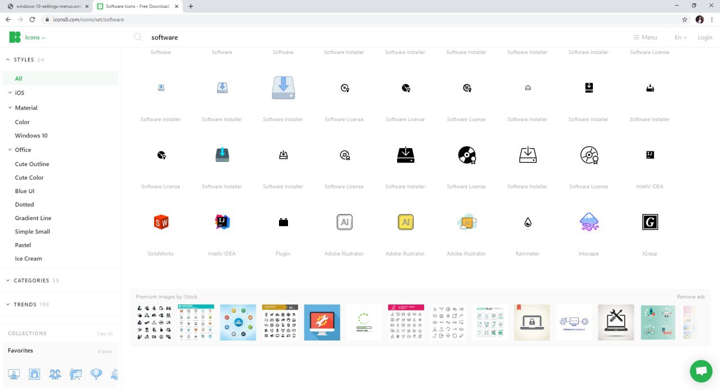
Task: Click the Icons8 green logo
Action: [15, 37]
